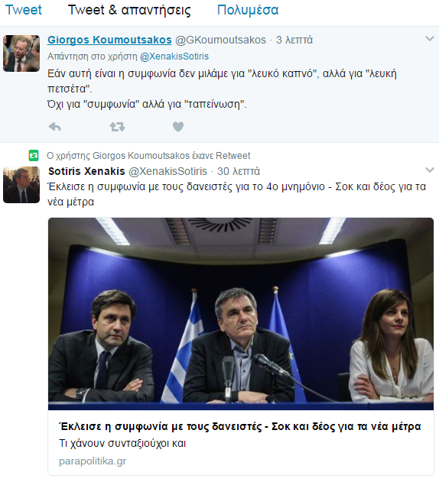Image resolution: width=439 pixels, height=482 pixels.
Task: Expand options menu on Koumoutsakos tweet
Action: (x=430, y=39)
